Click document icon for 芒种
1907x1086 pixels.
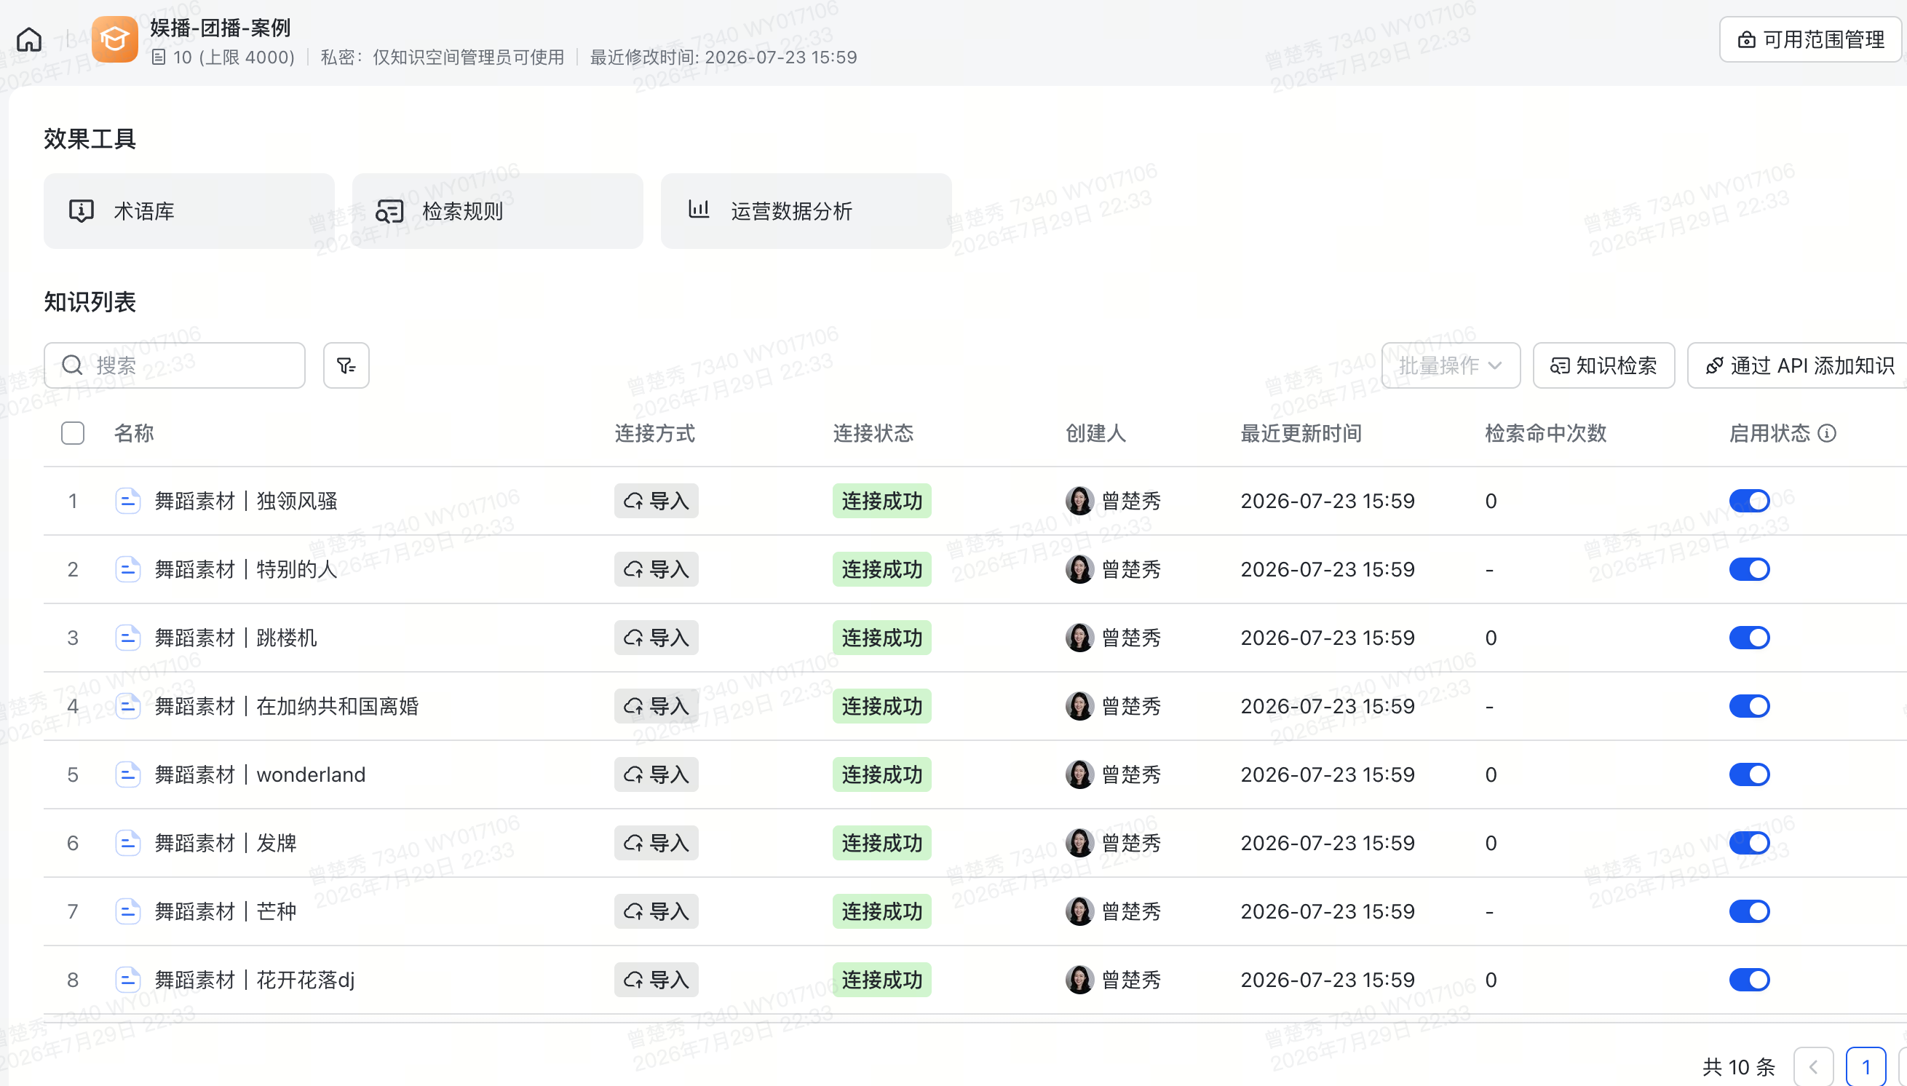[x=127, y=911]
